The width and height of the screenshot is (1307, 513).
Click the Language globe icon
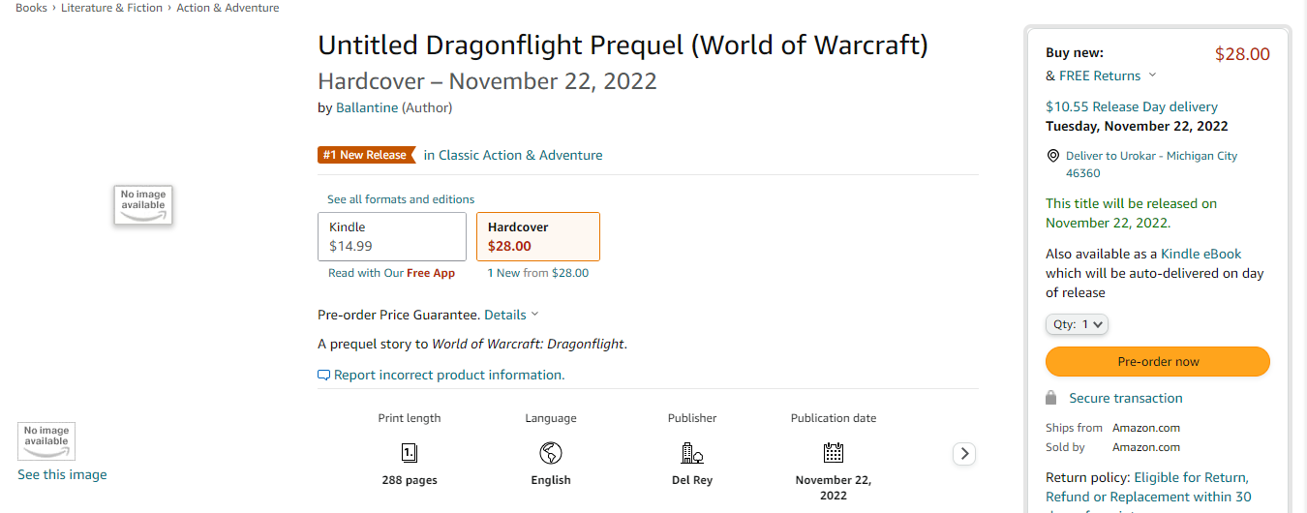(x=551, y=452)
